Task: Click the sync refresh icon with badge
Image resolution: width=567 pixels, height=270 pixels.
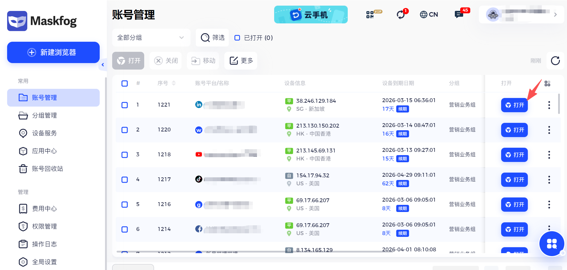Action: point(401,14)
